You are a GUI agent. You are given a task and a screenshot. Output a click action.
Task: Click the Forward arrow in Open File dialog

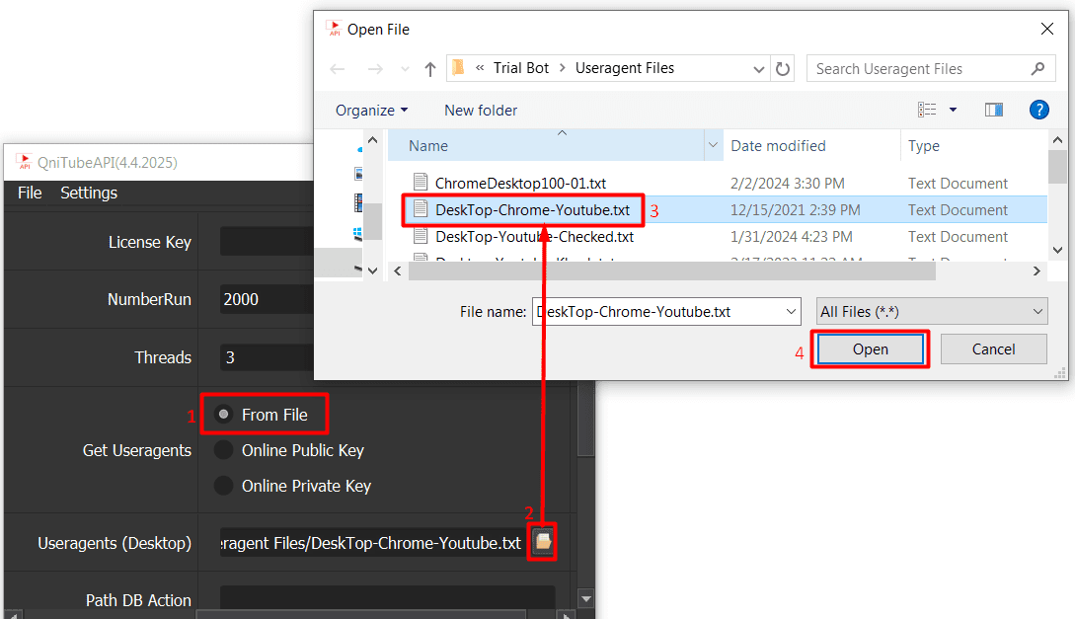375,68
